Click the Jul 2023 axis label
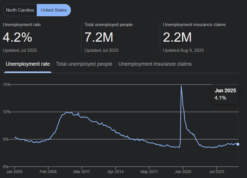The height and width of the screenshot is (178, 247). pos(216,171)
